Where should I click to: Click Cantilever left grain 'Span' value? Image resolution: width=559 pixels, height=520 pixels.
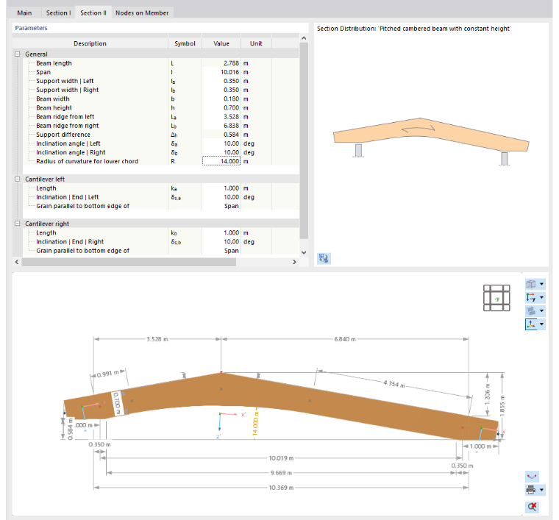pos(221,206)
